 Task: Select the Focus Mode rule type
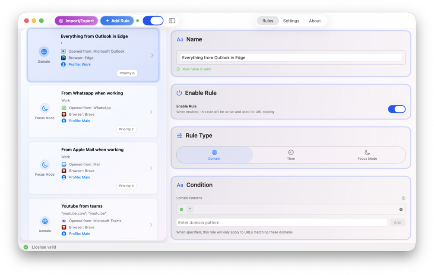(x=367, y=155)
